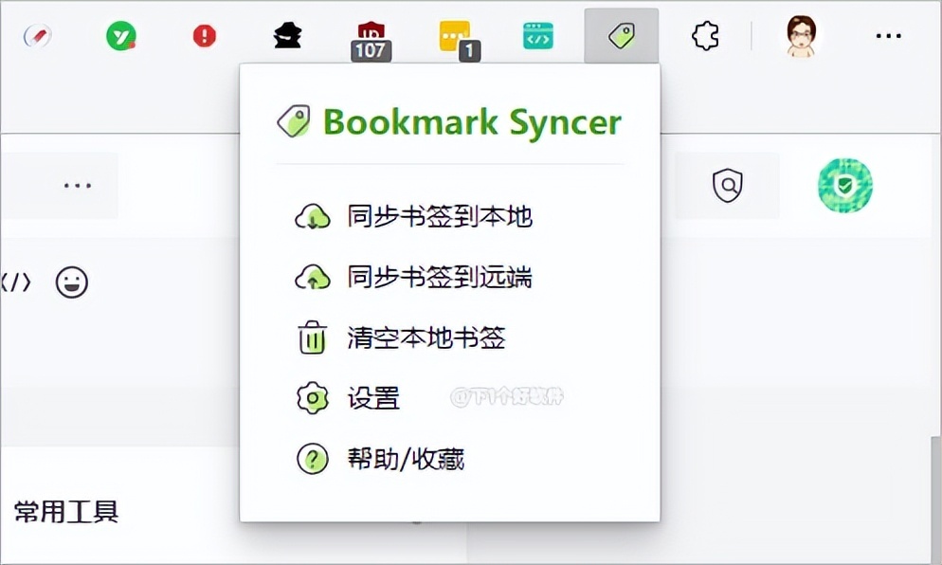
Task: Open the puzzle piece extensions menu
Action: (x=705, y=36)
